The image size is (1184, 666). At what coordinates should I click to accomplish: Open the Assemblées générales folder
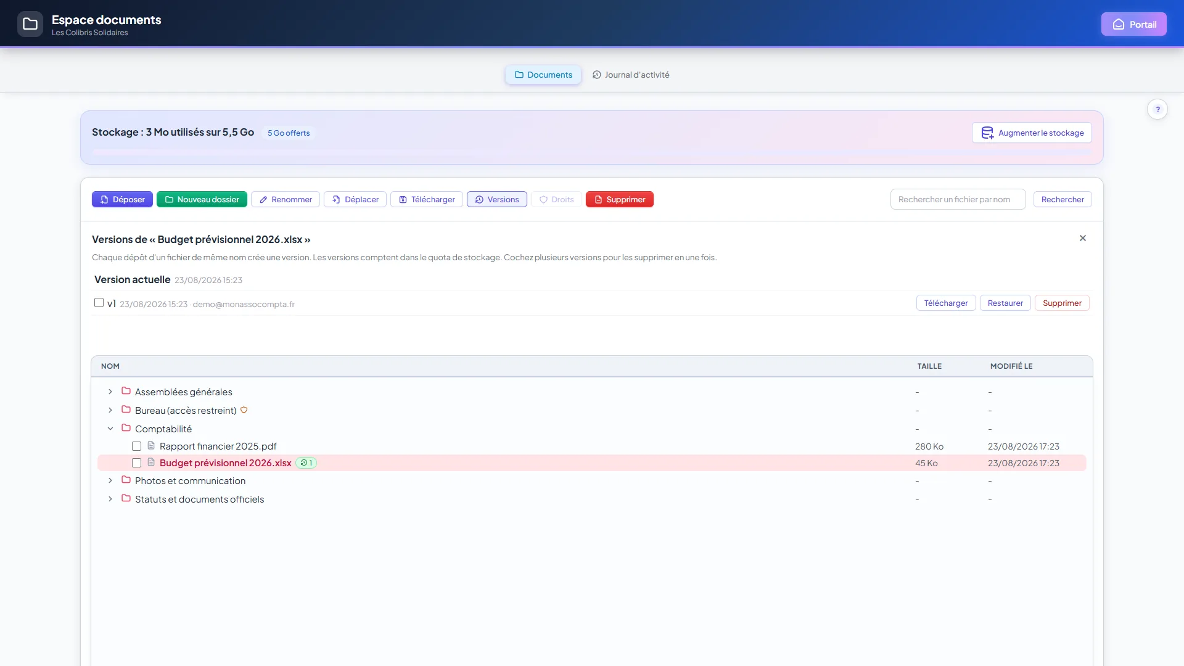click(183, 392)
